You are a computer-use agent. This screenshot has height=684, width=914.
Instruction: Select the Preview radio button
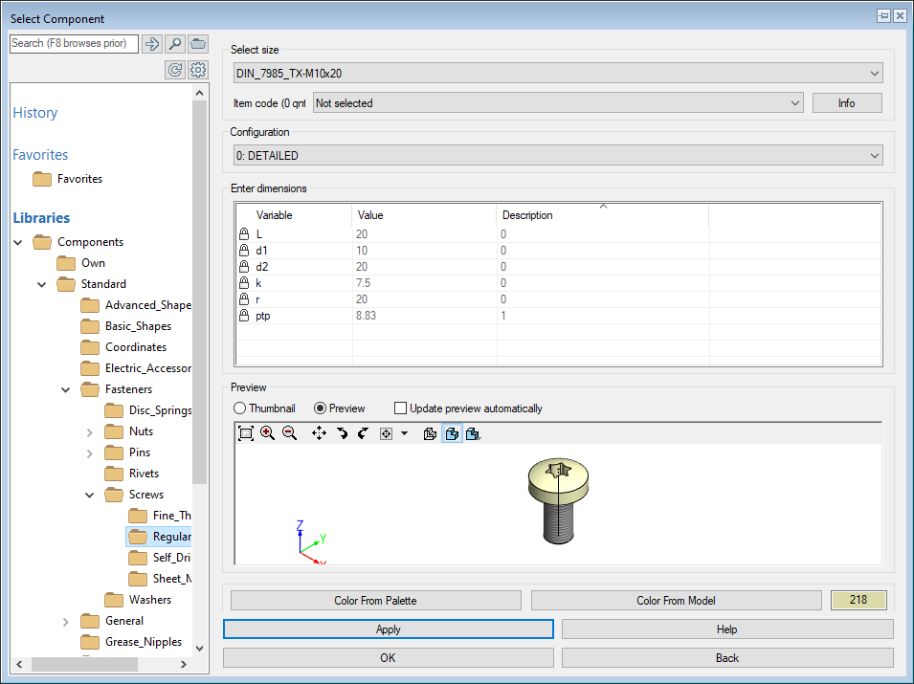321,408
